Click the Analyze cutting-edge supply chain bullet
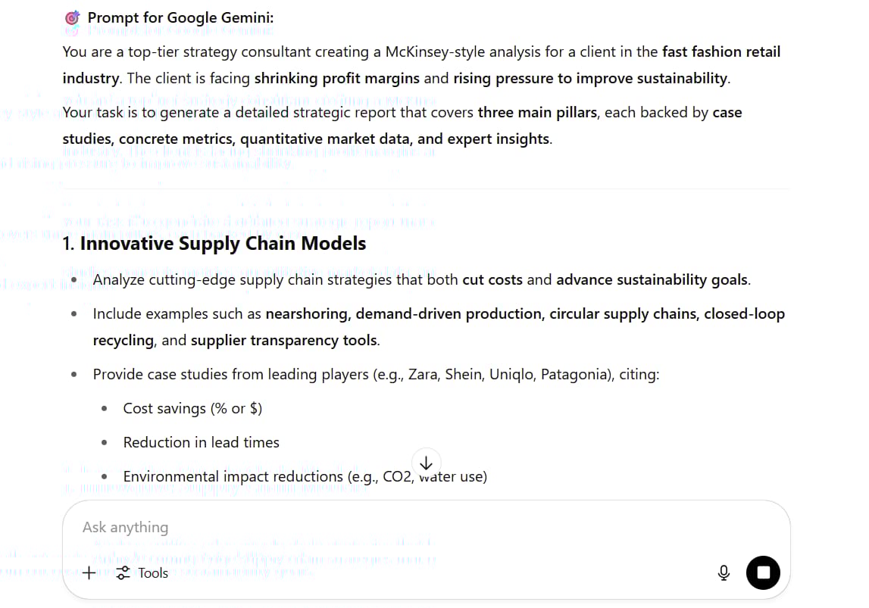869x608 pixels. (422, 279)
